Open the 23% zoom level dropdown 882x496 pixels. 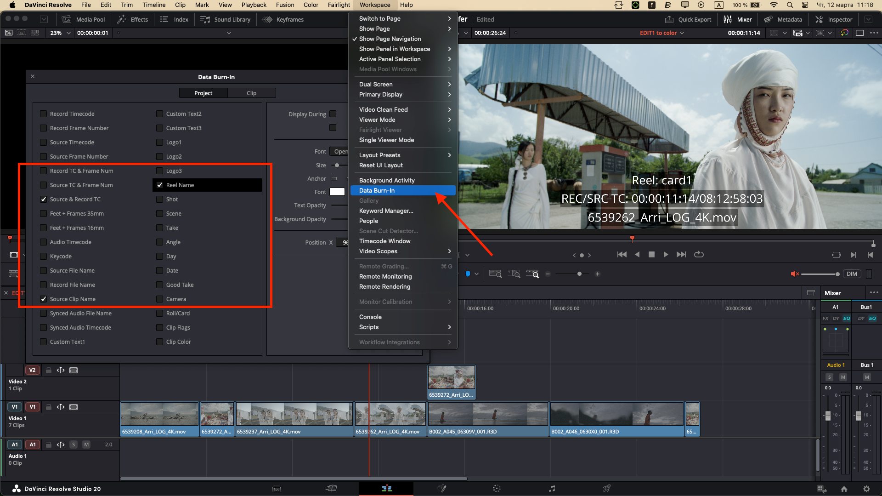60,33
